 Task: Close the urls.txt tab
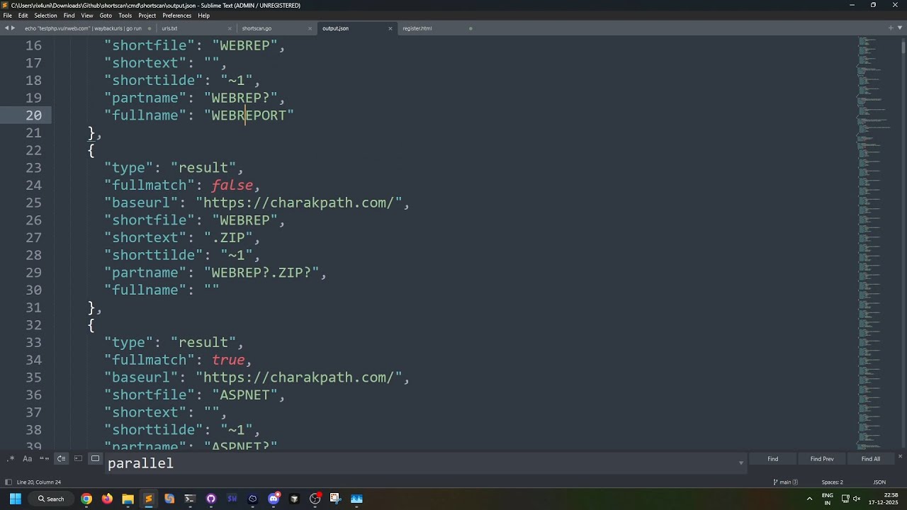tap(230, 28)
